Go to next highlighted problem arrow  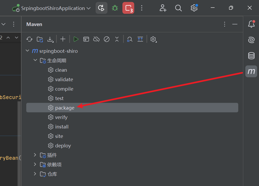(17, 38)
